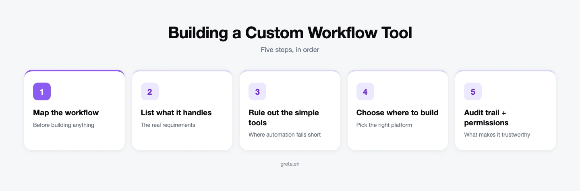580x191 pixels.
Task: Click Pick the right platform text
Action: pos(384,125)
